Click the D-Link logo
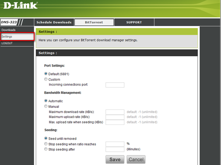Viewport: 221px width, 165px height. pos(21,6)
